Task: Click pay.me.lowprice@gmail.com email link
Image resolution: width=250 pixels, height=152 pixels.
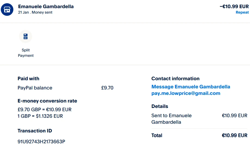Action: click(186, 93)
